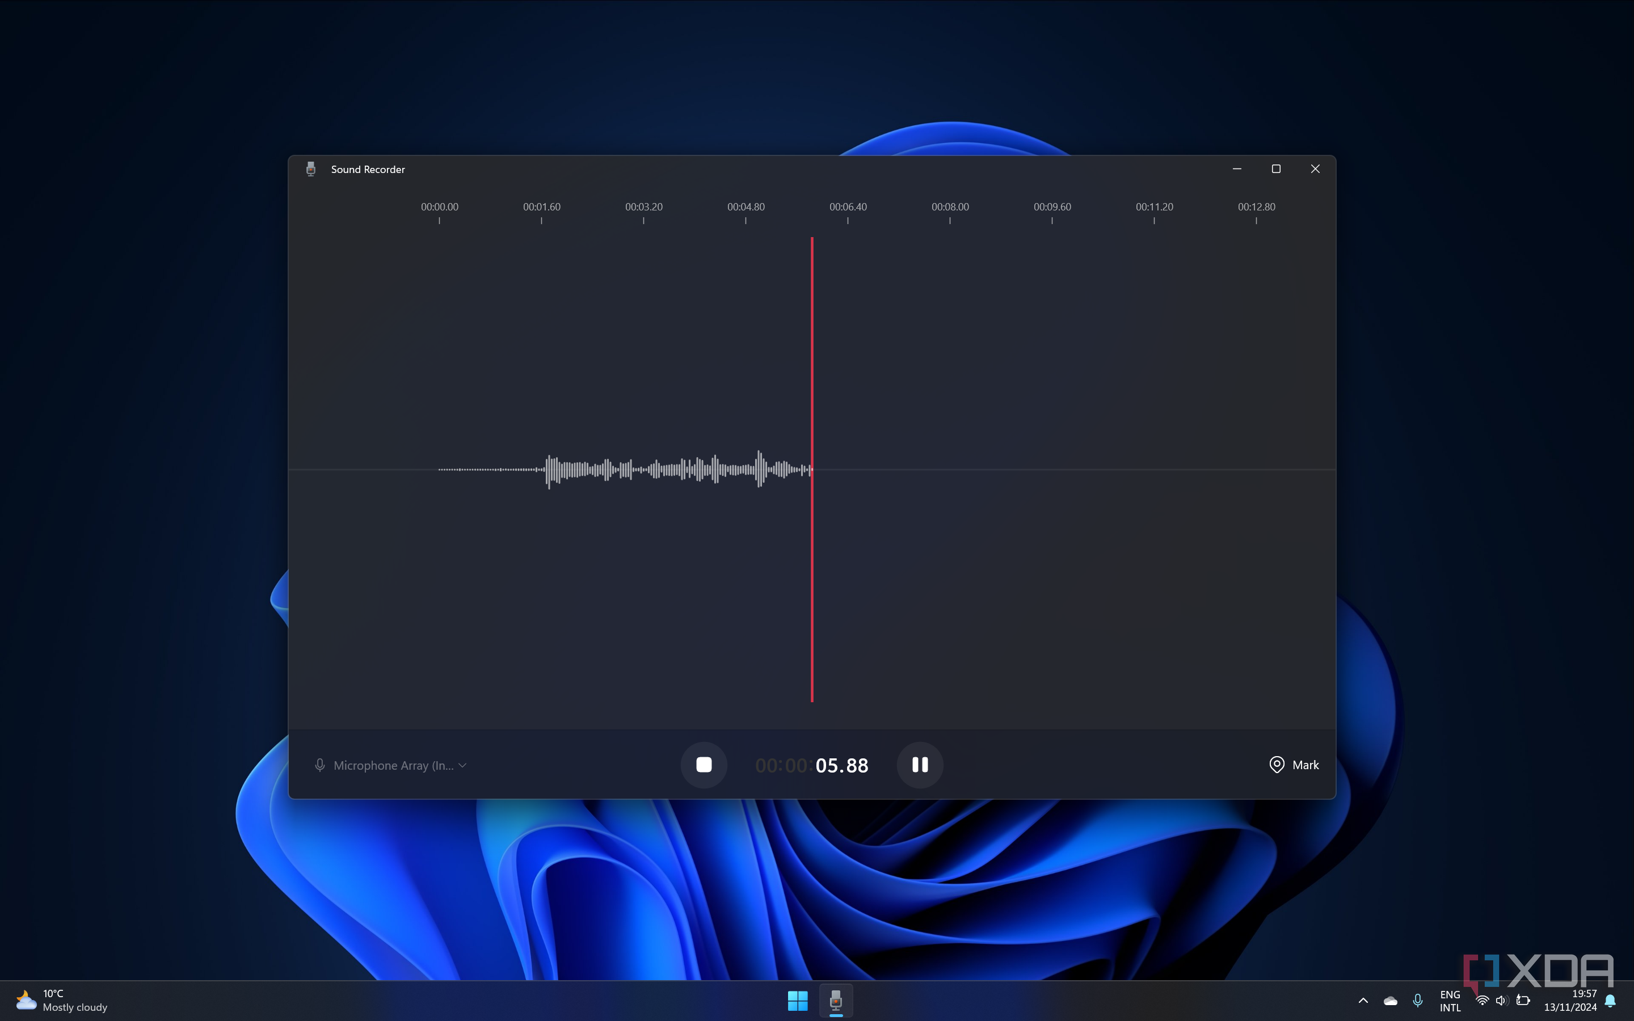Screen dimensions: 1634x1021
Task: Stop the recording with the stop button
Action: 704,765
